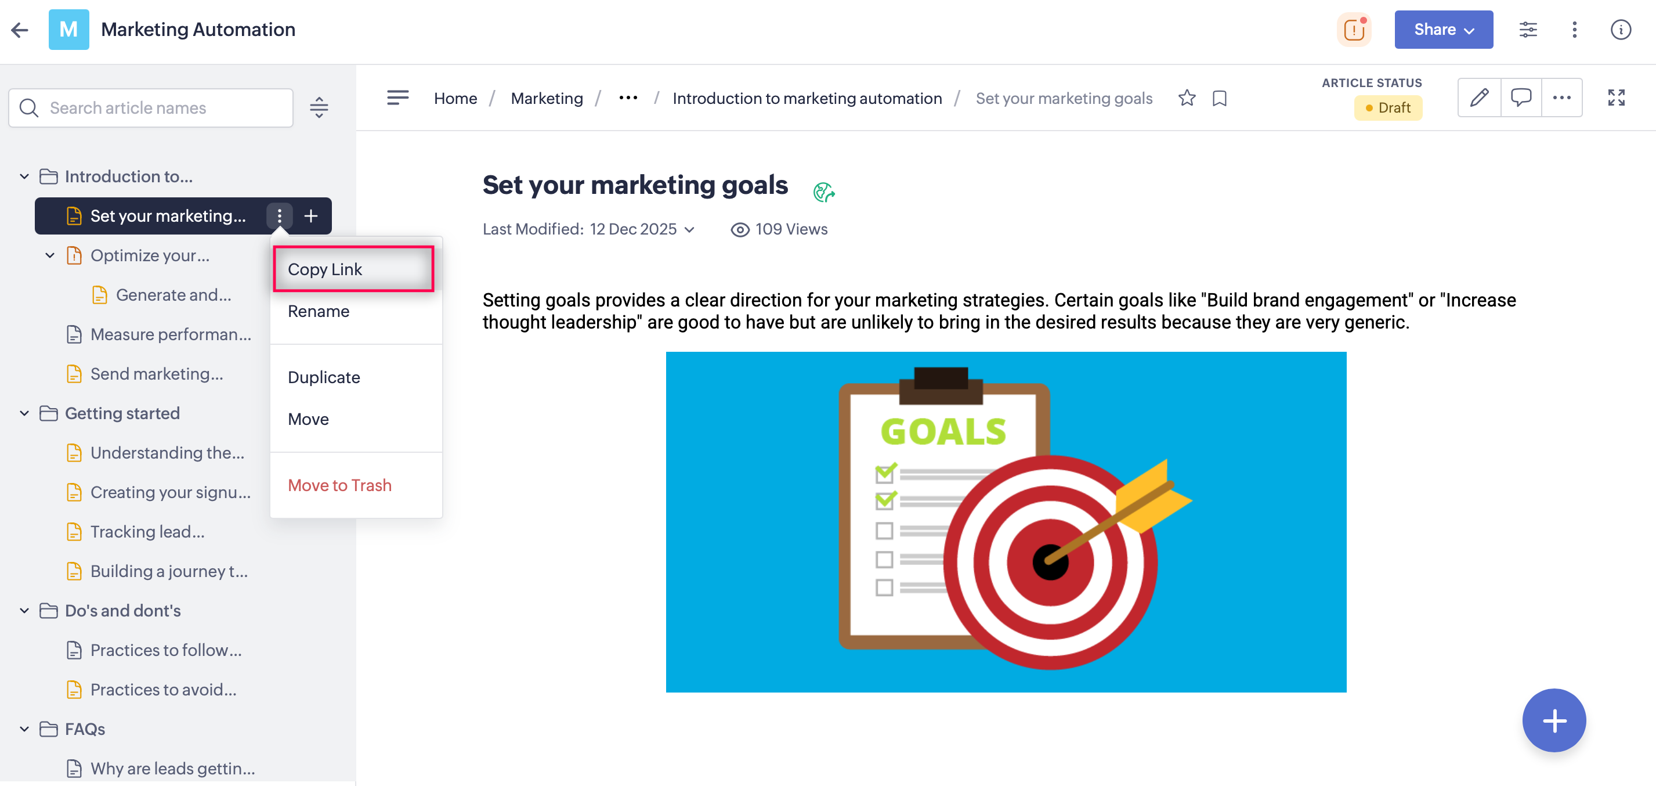Expand the Last Modified date dropdown
Screen dimensions: 1656x786
(x=689, y=230)
